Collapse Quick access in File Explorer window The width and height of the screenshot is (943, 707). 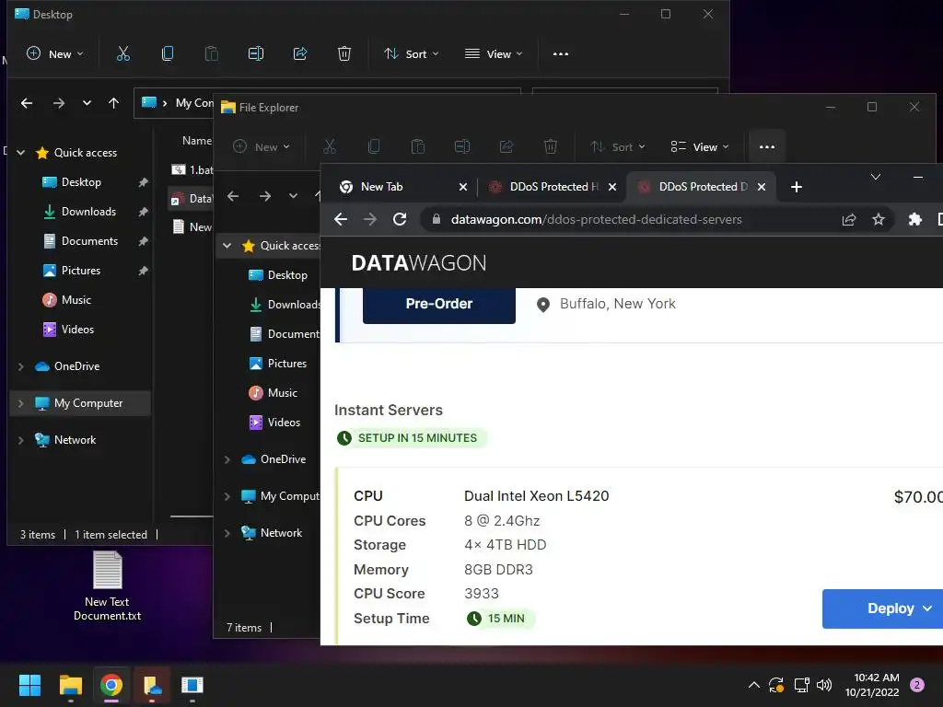coord(227,245)
